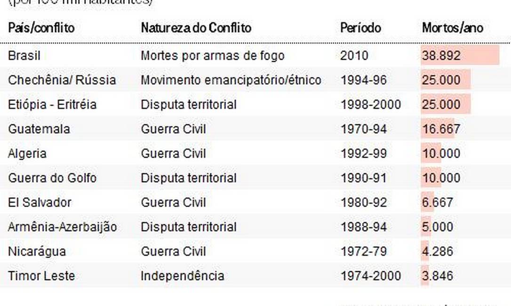The image size is (511, 306).
Task: Select the Guerra do Golfo cell
Action: coord(52,178)
